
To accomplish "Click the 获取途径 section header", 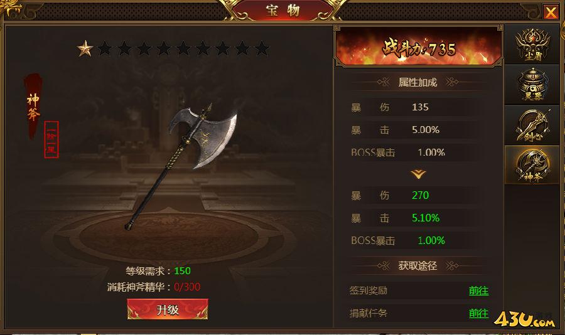I will point(417,266).
